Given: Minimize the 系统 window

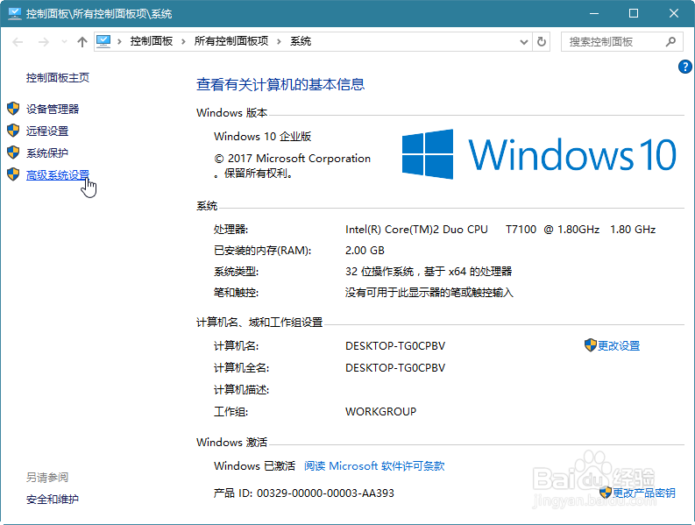Looking at the screenshot, I should pyautogui.click(x=594, y=13).
